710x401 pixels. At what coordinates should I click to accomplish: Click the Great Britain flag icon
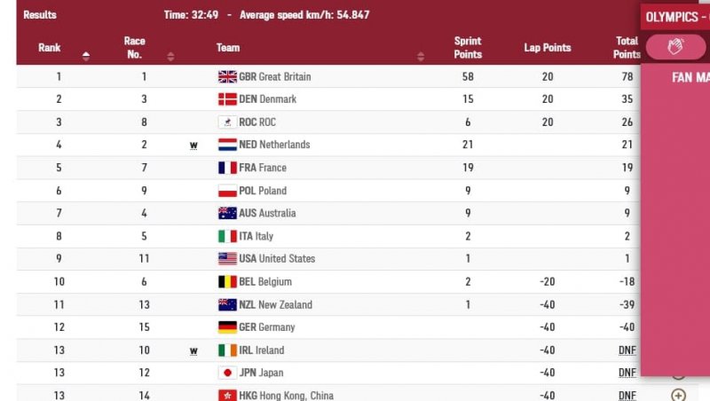(227, 76)
